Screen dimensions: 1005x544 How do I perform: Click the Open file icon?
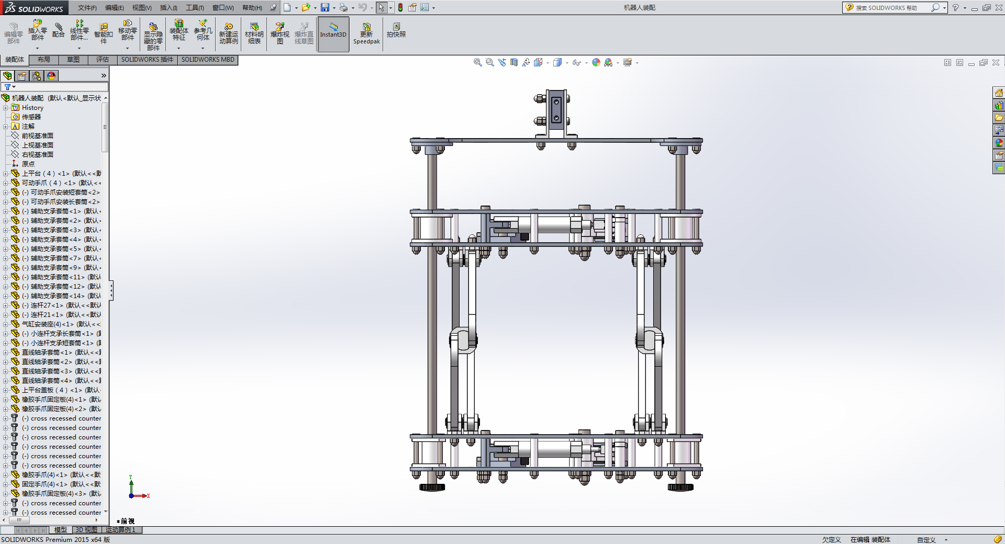[306, 7]
